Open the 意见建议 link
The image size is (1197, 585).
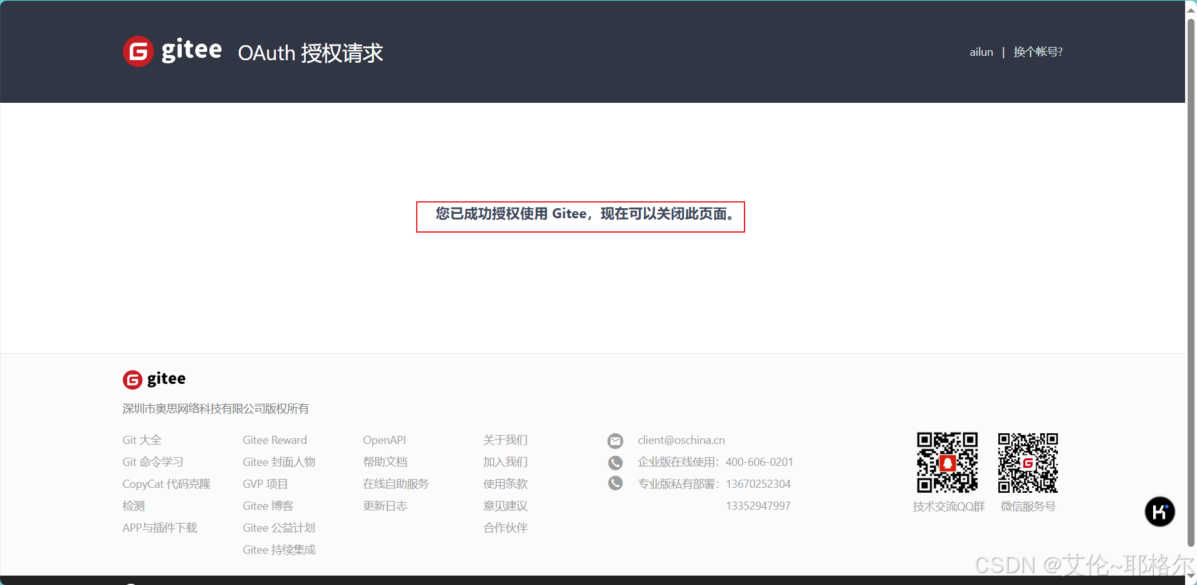point(506,506)
